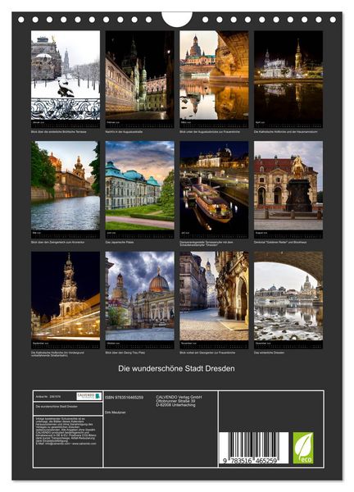Click the barcode number '9 783516 465259'
Image resolution: width=354 pixels, height=492 pixels.
250,461
